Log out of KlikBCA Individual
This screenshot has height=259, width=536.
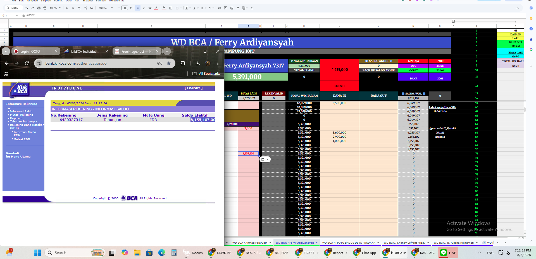[x=194, y=88]
